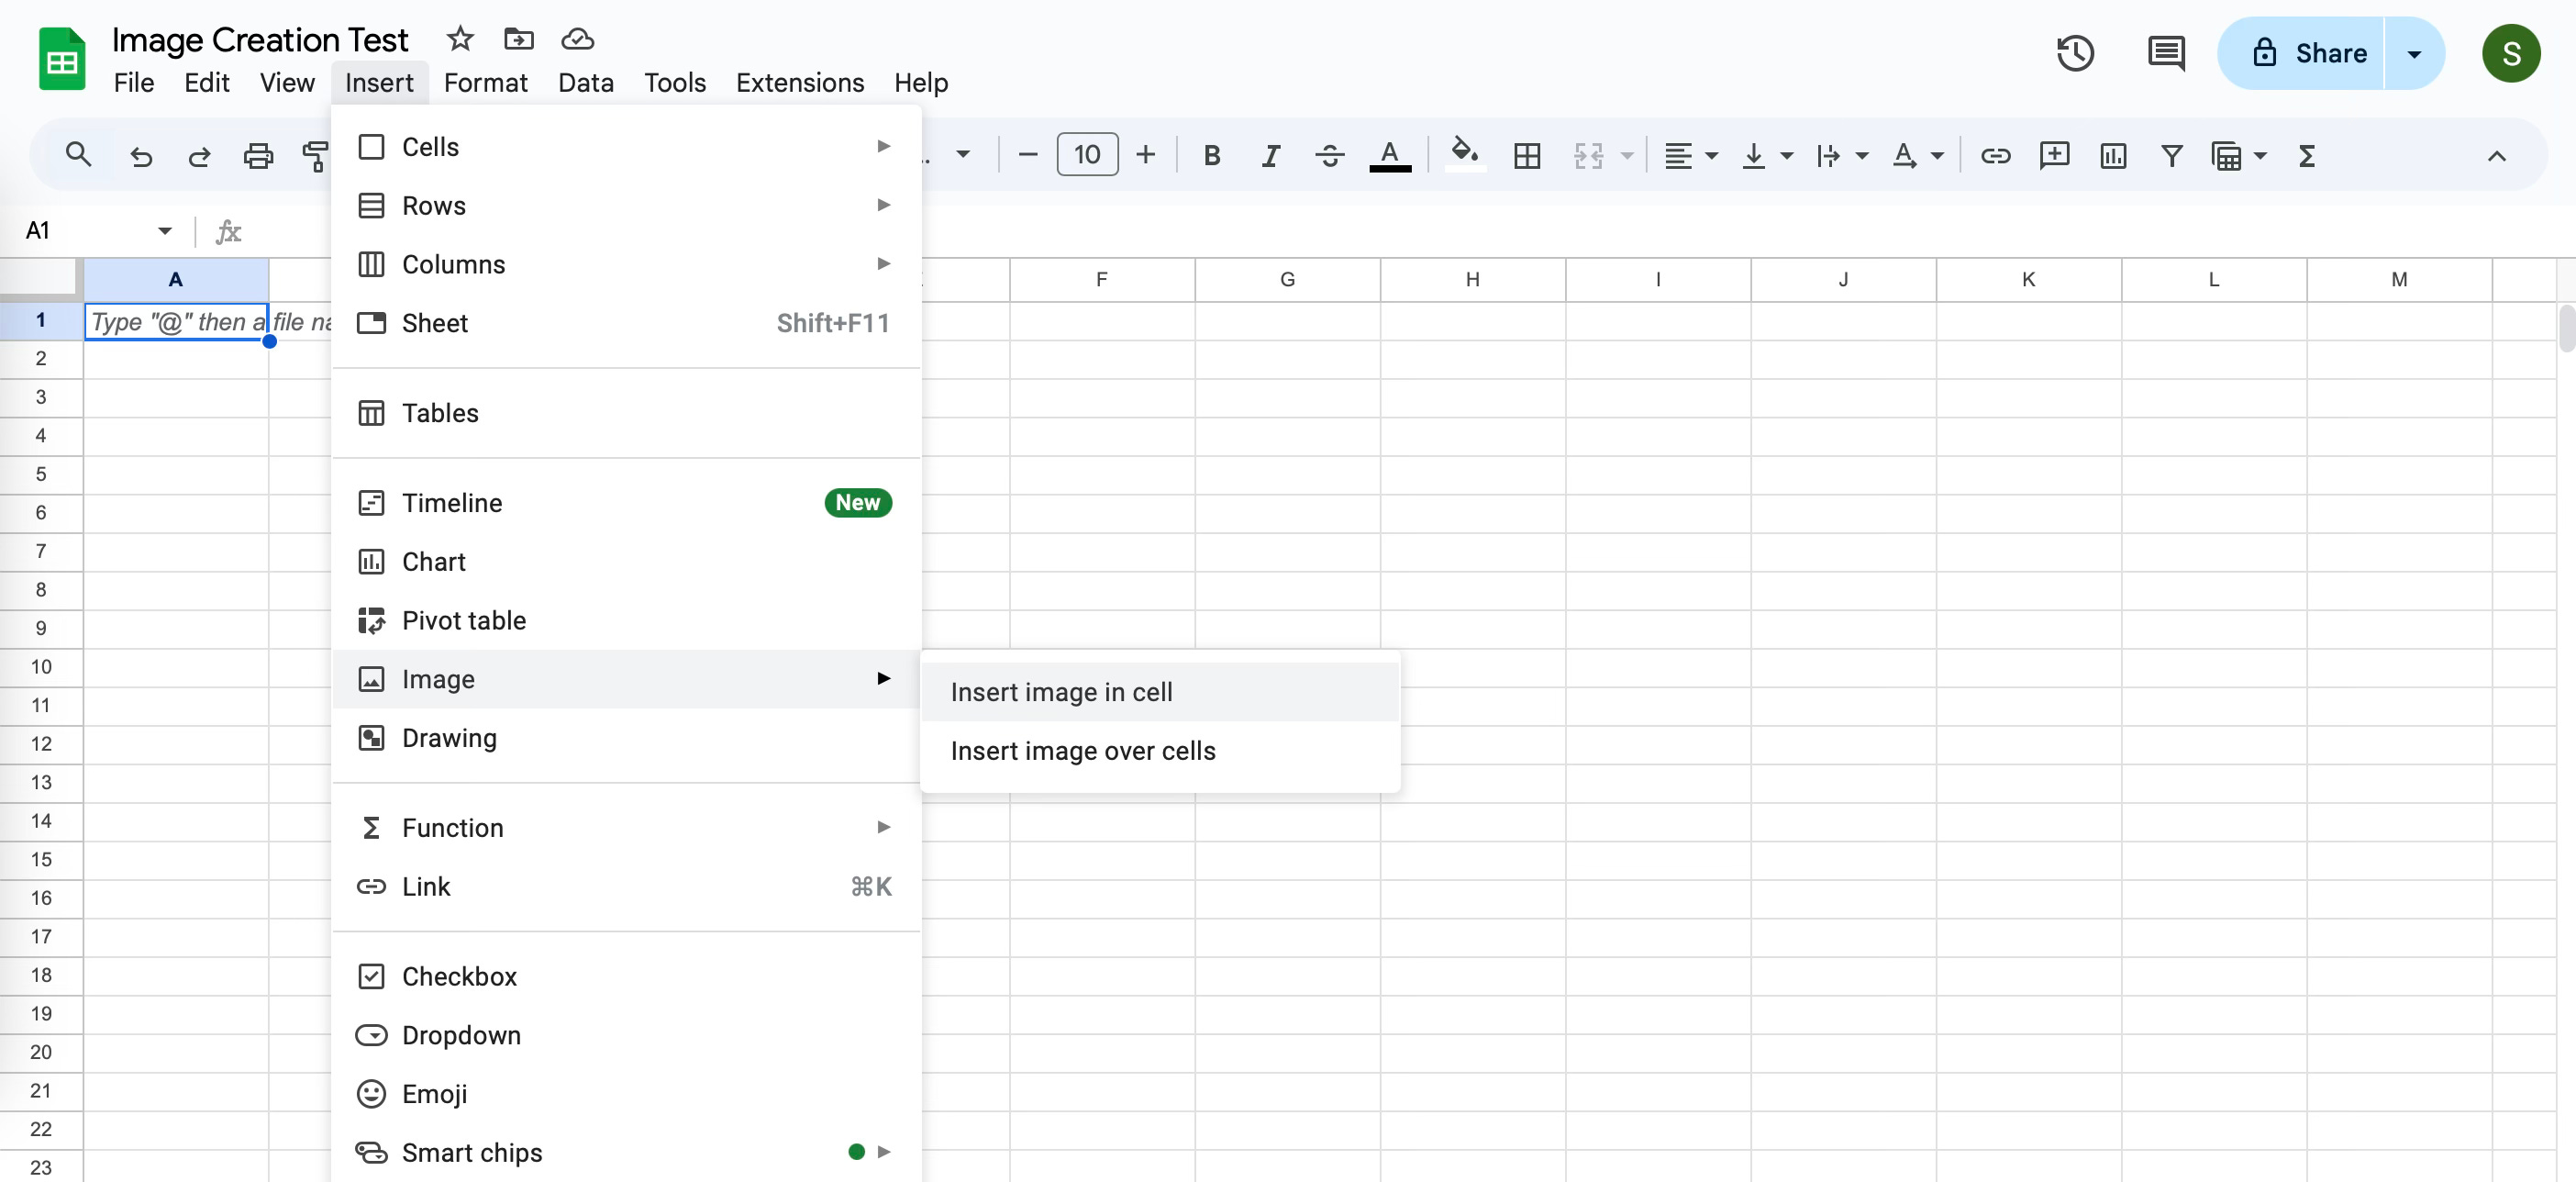The width and height of the screenshot is (2576, 1182).
Task: Select Drawing in the Insert menu
Action: tap(625, 738)
